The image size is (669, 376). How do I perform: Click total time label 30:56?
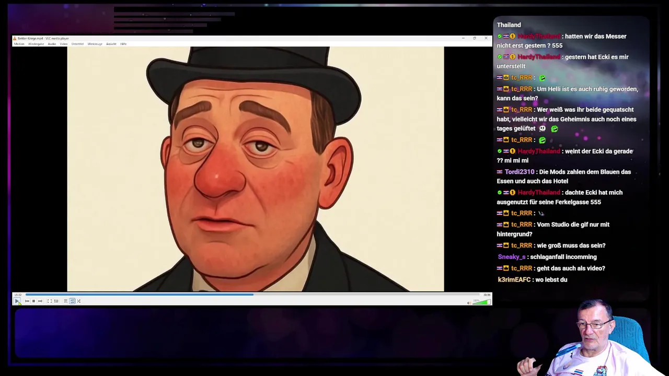point(487,295)
